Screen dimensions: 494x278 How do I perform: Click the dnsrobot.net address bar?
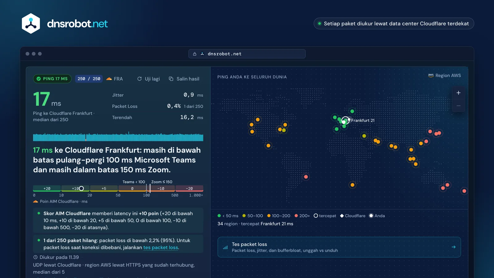[x=247, y=54]
